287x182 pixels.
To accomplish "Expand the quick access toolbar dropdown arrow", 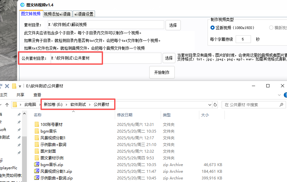I will [x=20, y=86].
